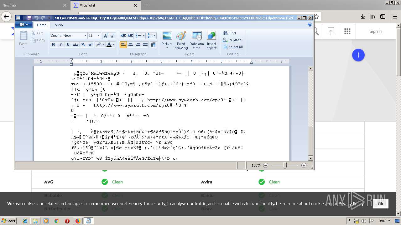Expand the Picture dropdown arrow
The image size is (401, 225).
(167, 48)
